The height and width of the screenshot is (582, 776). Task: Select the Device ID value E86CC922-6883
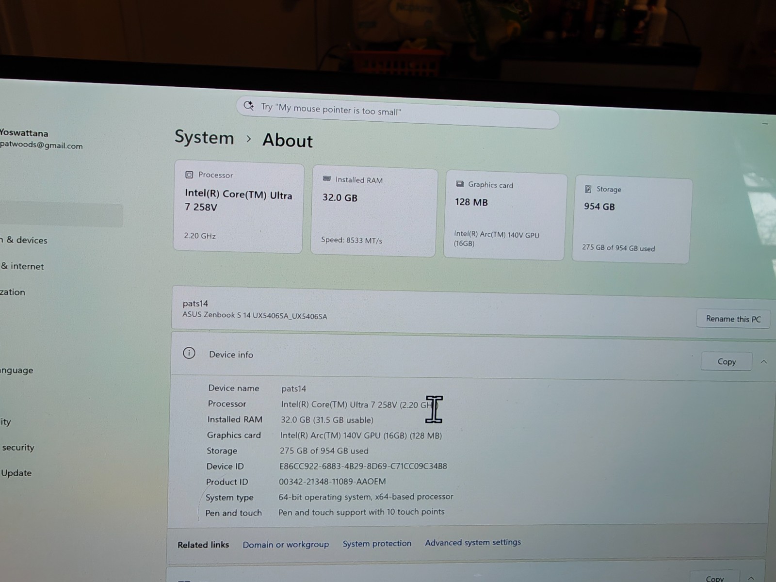click(363, 466)
